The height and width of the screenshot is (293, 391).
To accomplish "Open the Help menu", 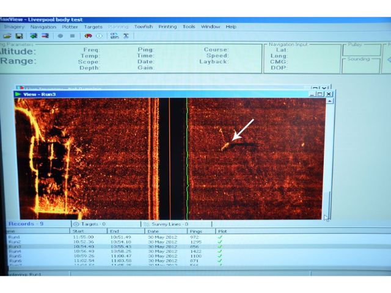I will [x=231, y=27].
